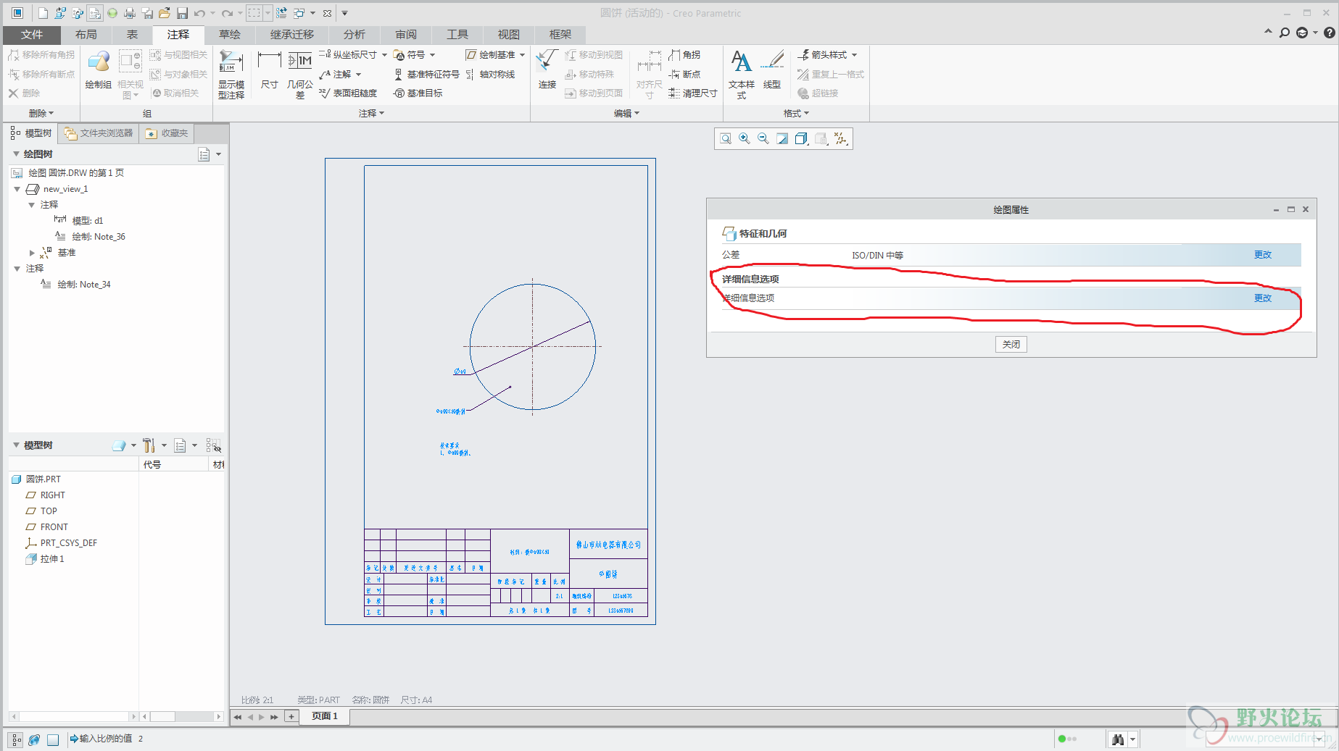This screenshot has height=751, width=1339.
Task: Toggle model tree show/hide filter icon
Action: click(213, 445)
